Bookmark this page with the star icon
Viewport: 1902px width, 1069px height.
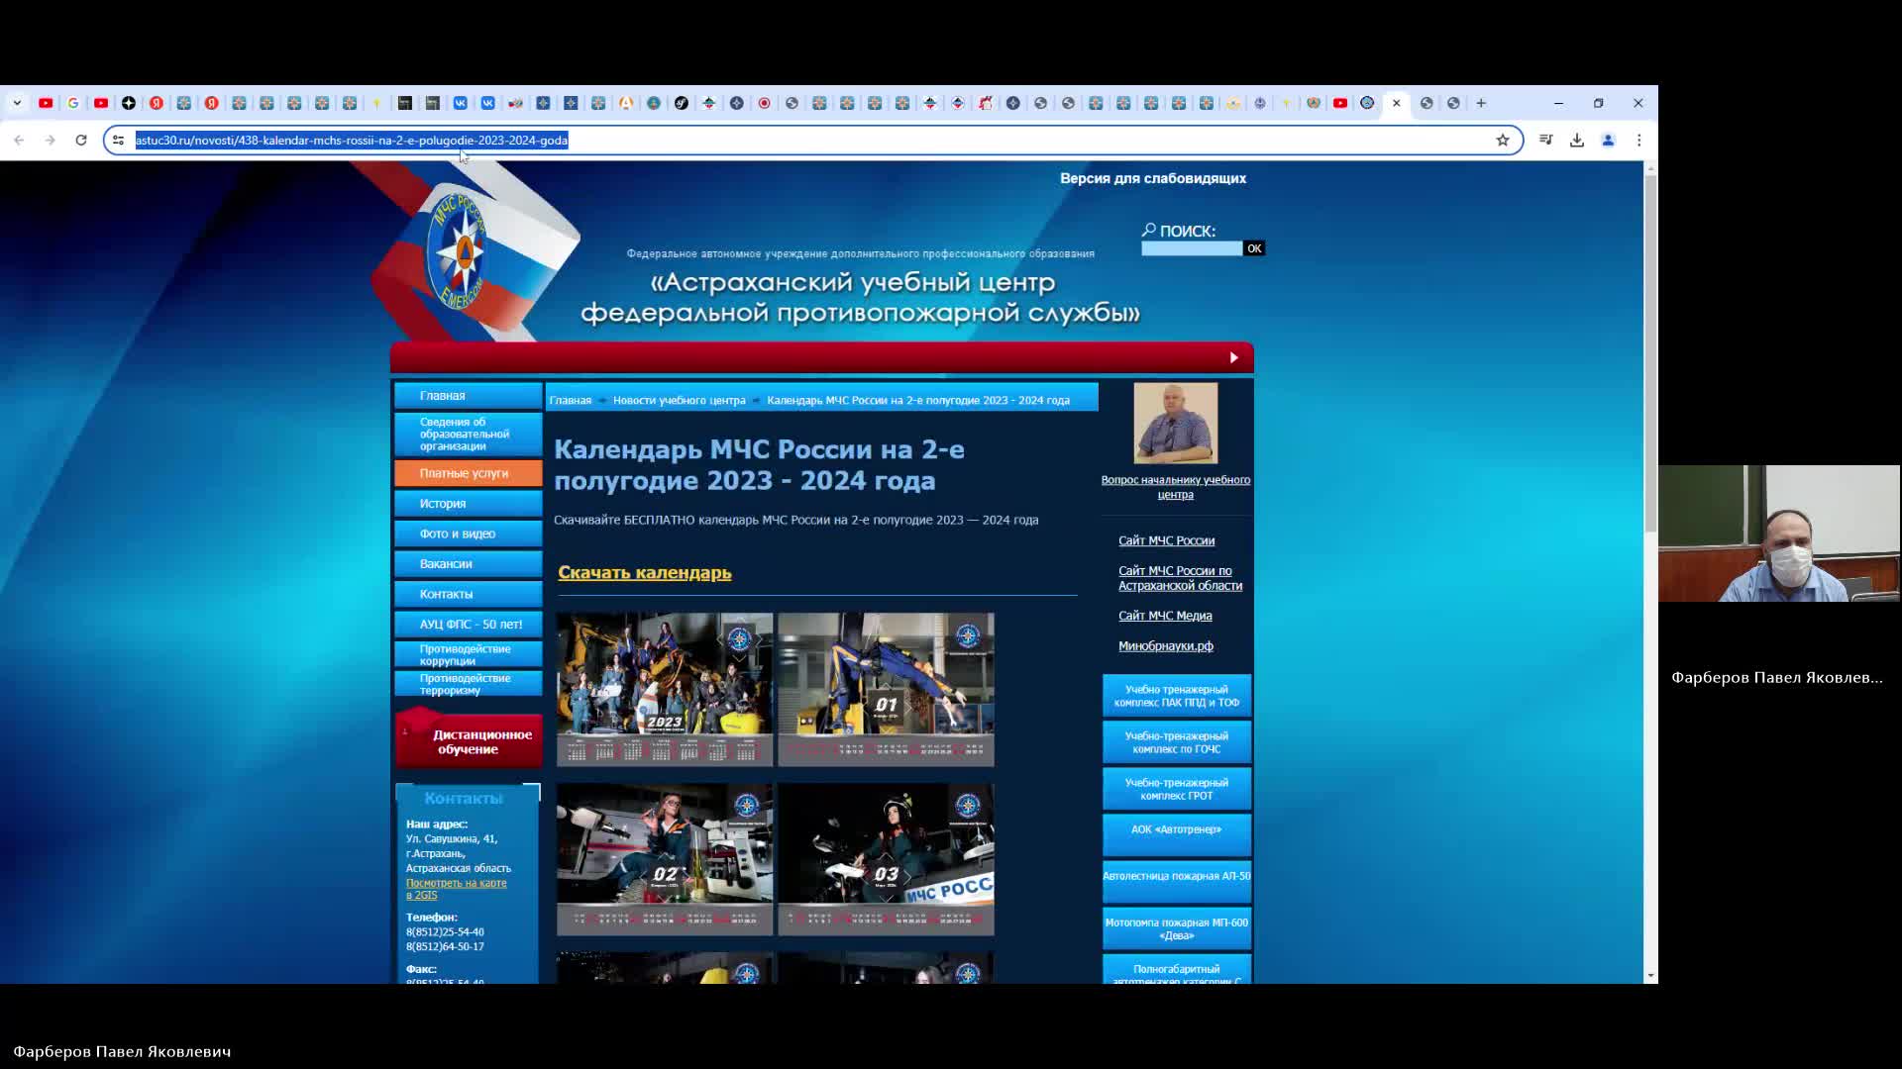tap(1503, 141)
